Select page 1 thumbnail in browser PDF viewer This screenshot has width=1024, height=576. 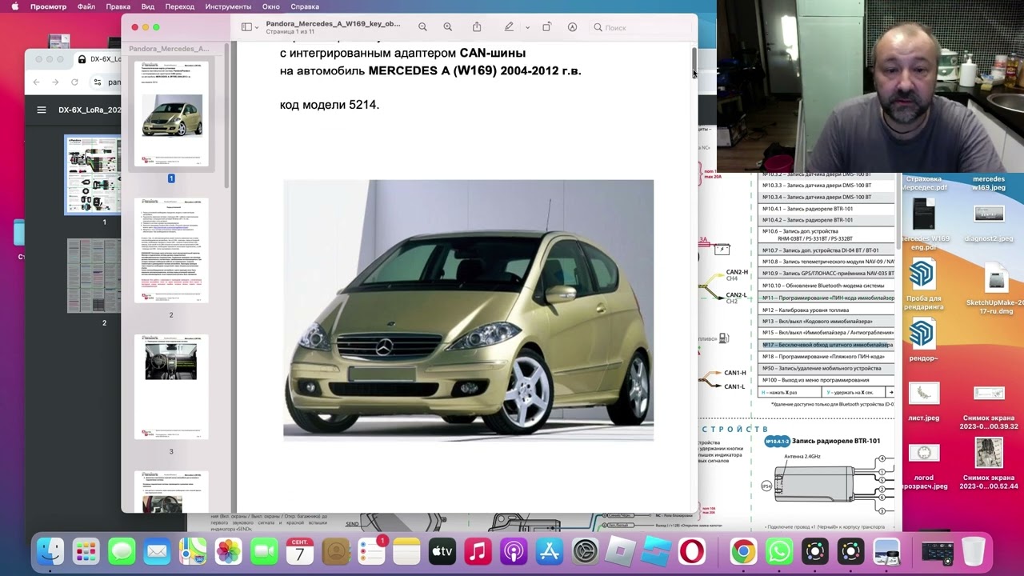pos(93,174)
